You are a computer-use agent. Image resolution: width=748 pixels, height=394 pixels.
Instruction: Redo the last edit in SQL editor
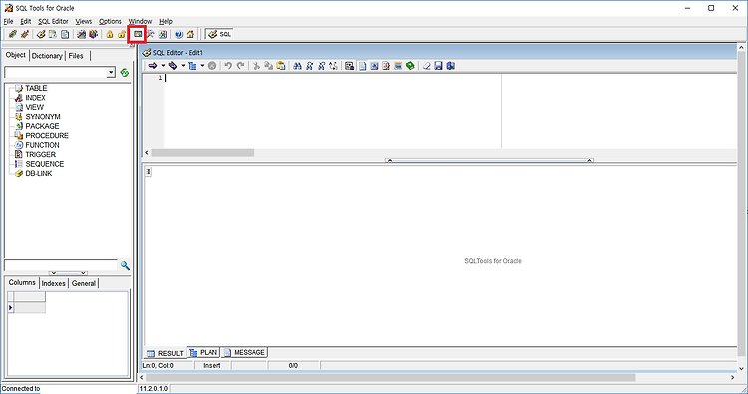(241, 66)
